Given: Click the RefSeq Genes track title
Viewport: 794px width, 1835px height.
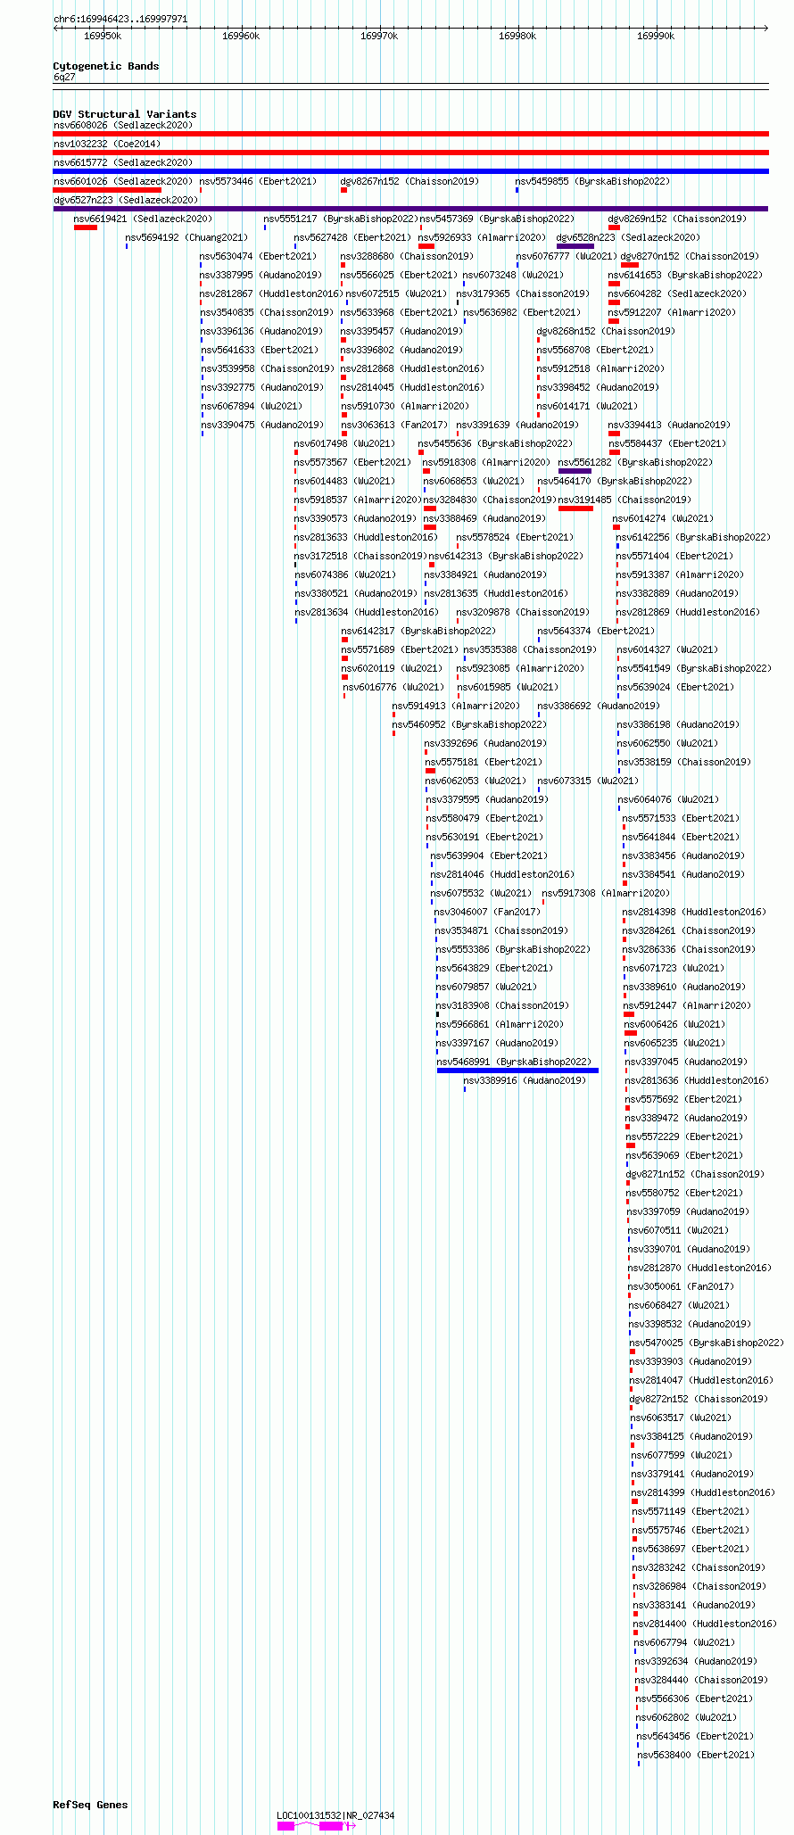Looking at the screenshot, I should click(x=90, y=1805).
